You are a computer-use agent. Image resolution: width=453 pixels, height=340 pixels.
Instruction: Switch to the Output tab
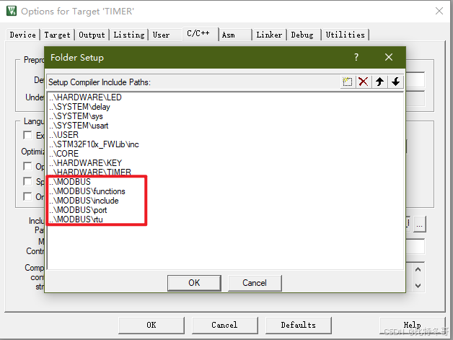click(92, 35)
